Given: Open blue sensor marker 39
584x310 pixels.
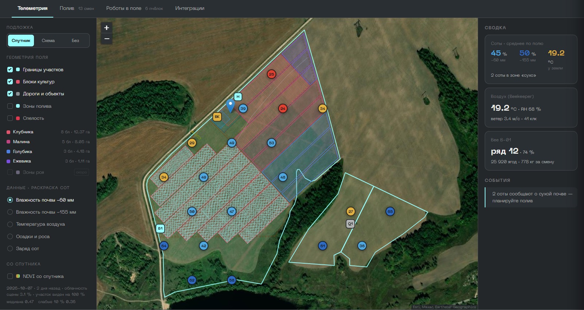Looking at the screenshot, I should point(243,108).
